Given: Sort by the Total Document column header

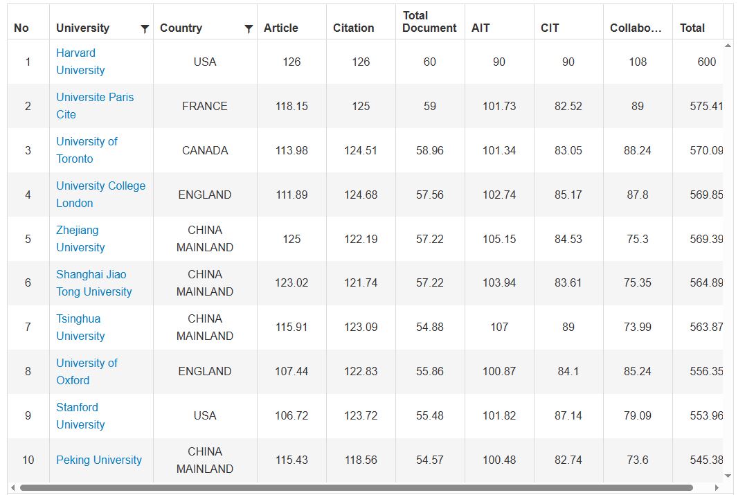Looking at the screenshot, I should tap(429, 22).
